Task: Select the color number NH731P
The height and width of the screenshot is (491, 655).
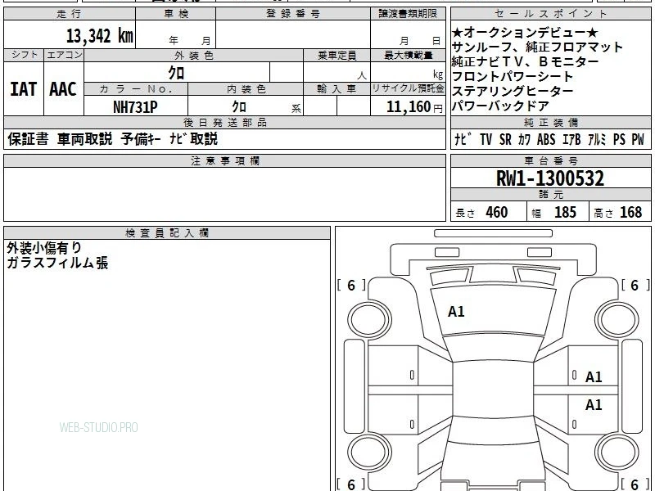Action: tap(135, 107)
